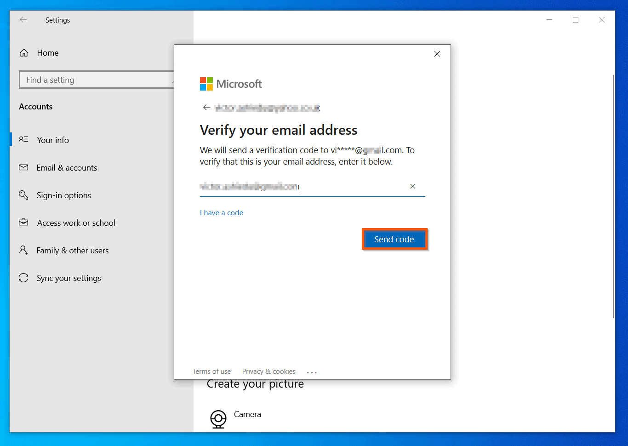The image size is (628, 446).
Task: Click the blurred account email beside the back arrow
Action: (267, 108)
